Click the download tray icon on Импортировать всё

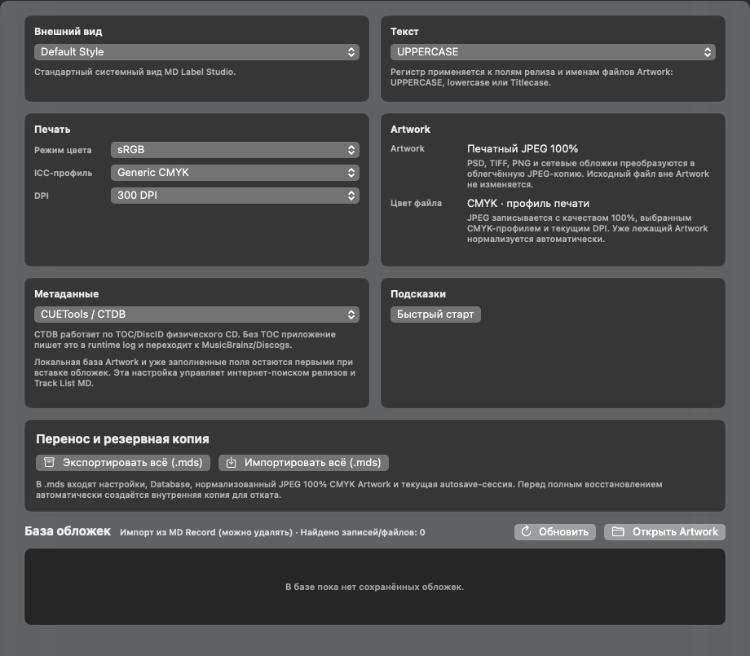click(x=231, y=462)
